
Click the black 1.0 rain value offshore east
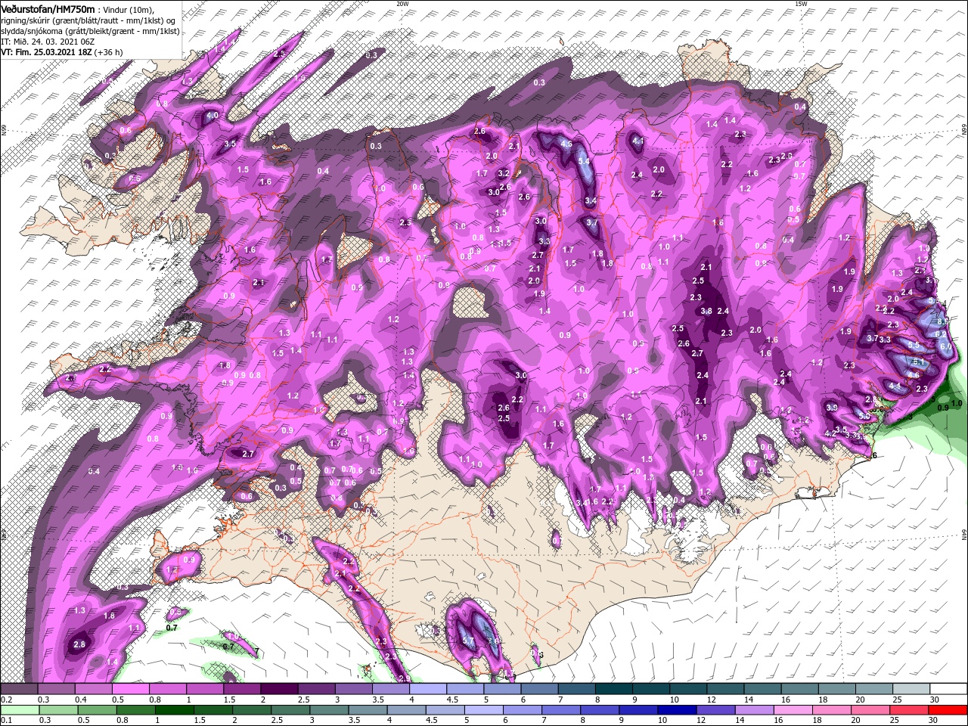click(957, 404)
